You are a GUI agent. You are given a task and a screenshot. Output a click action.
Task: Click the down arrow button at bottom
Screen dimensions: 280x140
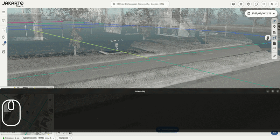pyautogui.click(x=64, y=133)
